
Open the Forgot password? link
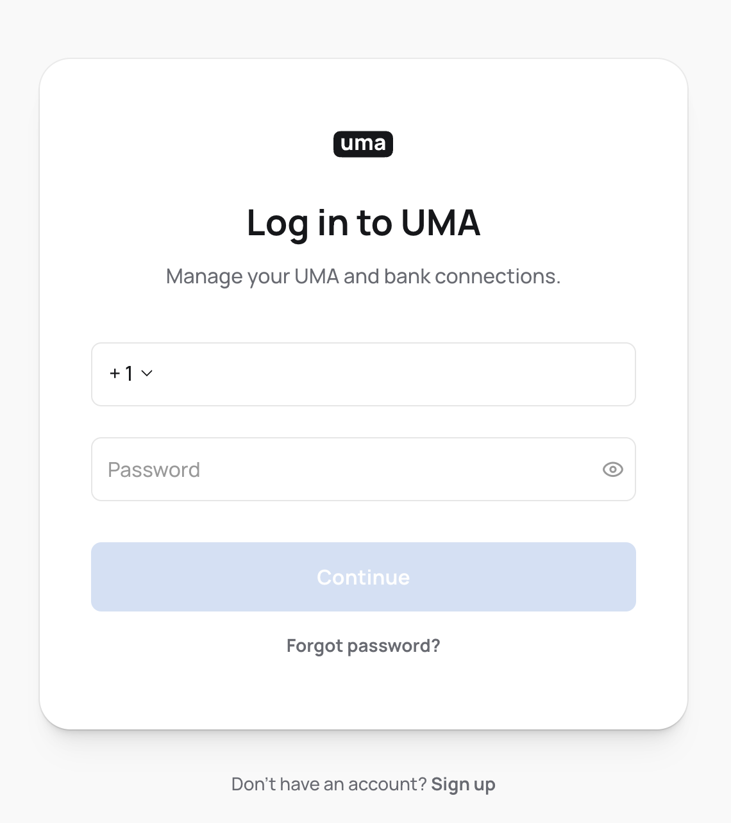[x=363, y=645]
